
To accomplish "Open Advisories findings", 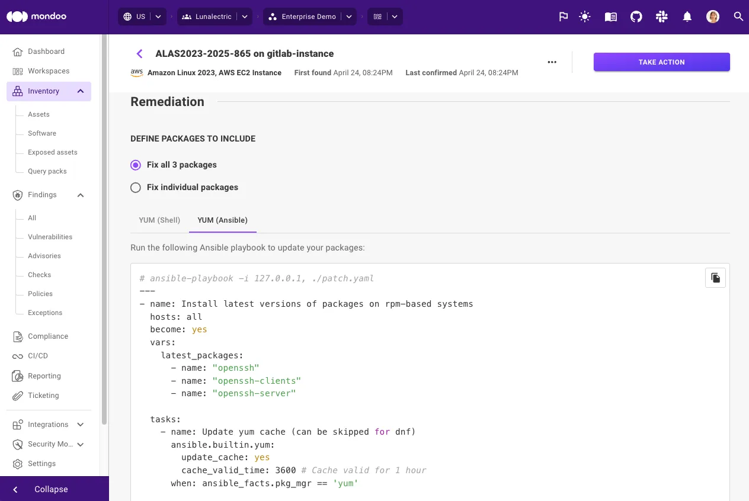I will [44, 256].
